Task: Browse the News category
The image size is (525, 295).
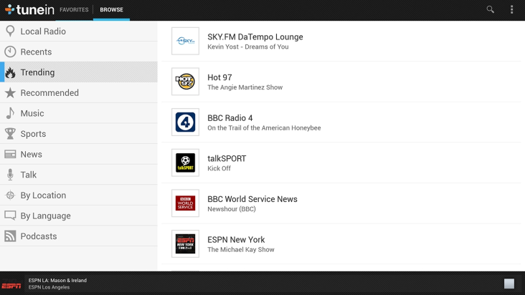Action: click(79, 154)
